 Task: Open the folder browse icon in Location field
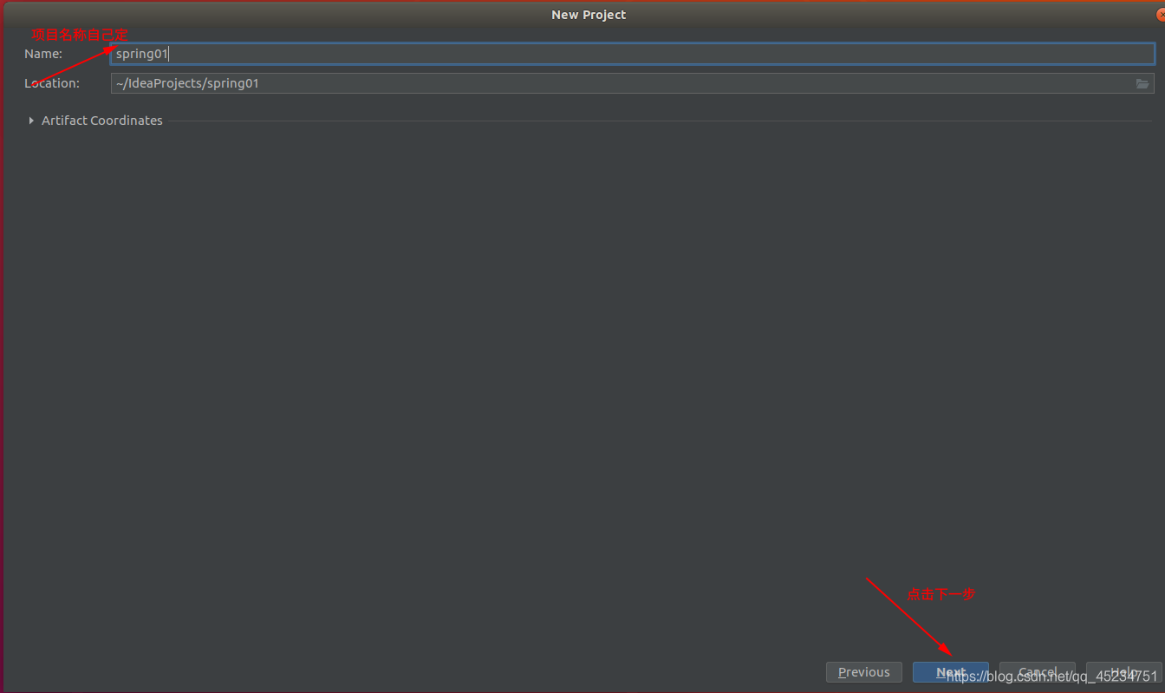(x=1142, y=83)
